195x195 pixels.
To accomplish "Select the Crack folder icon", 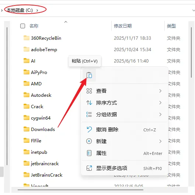I will (x=27, y=106).
